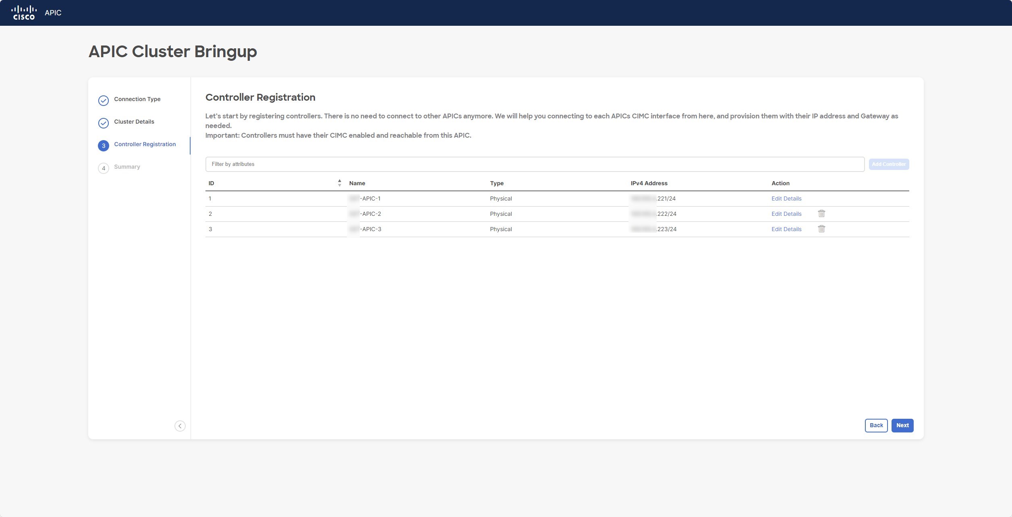
Task: Edit Details for APIC-2 controller
Action: tap(786, 214)
